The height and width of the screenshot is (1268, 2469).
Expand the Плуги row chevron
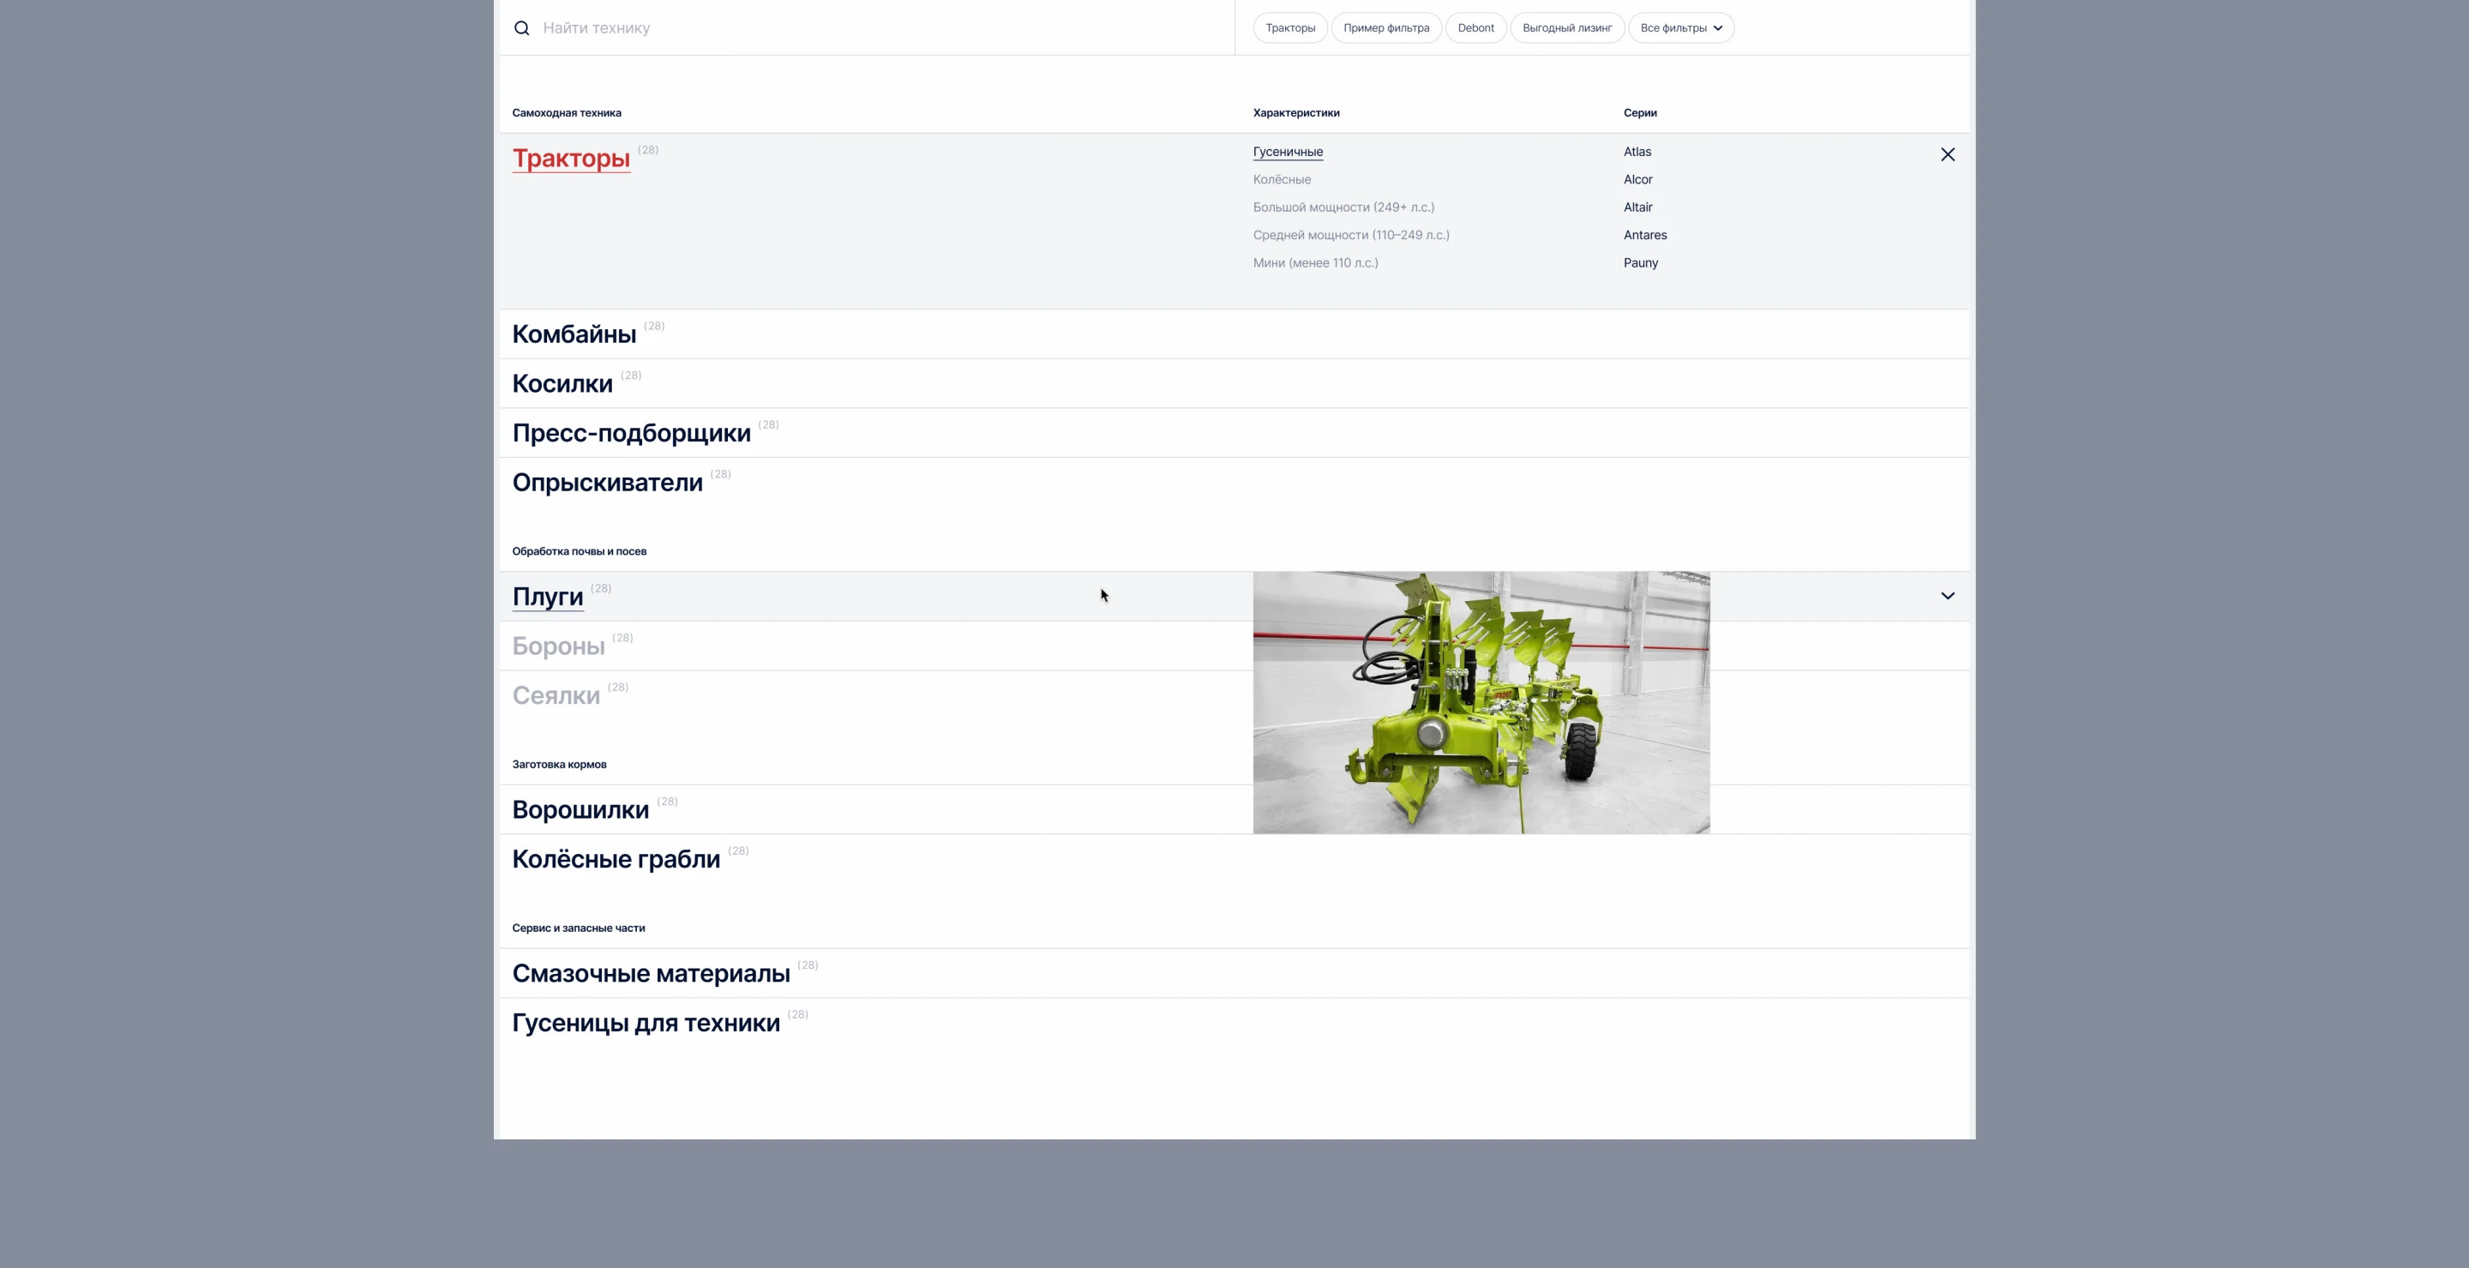pyautogui.click(x=1947, y=596)
